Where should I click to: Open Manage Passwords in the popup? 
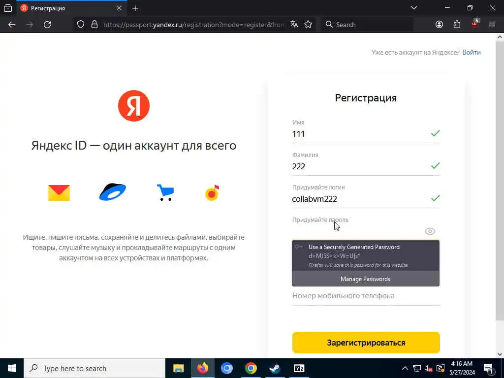pyautogui.click(x=366, y=279)
